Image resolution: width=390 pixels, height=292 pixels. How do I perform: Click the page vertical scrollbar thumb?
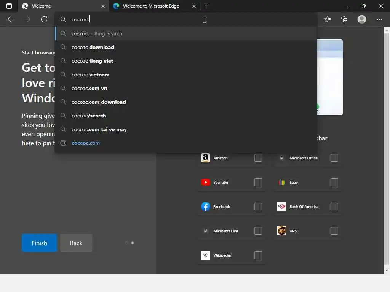pos(387,149)
